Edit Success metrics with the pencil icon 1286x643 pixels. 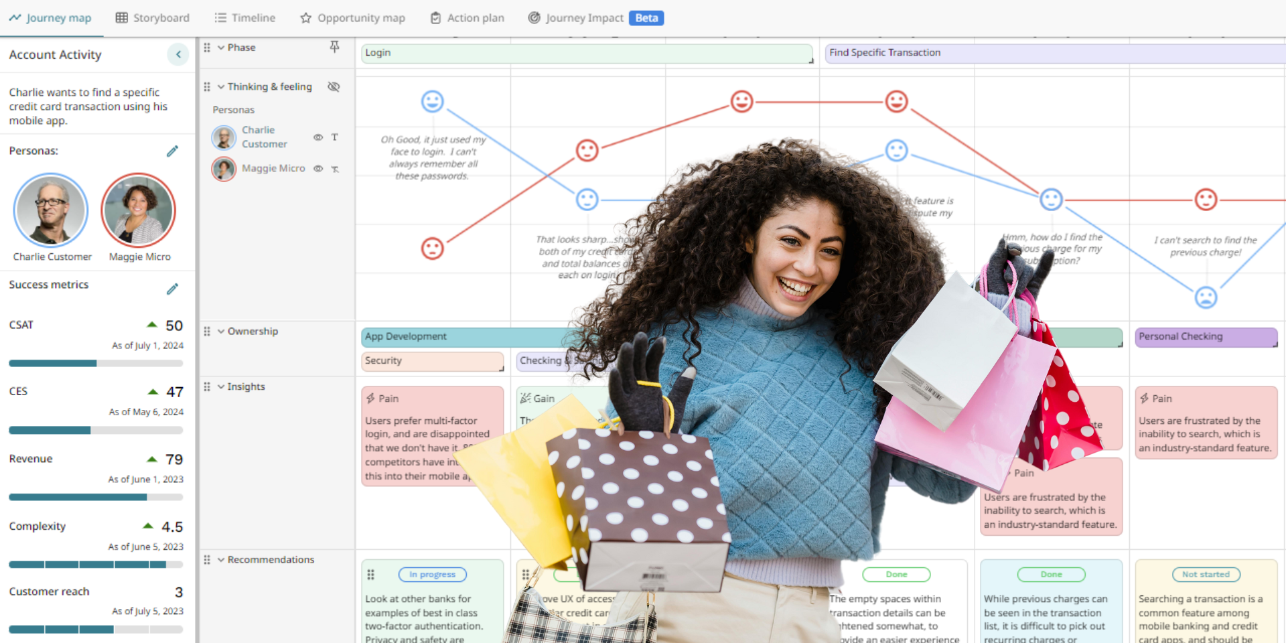tap(173, 289)
